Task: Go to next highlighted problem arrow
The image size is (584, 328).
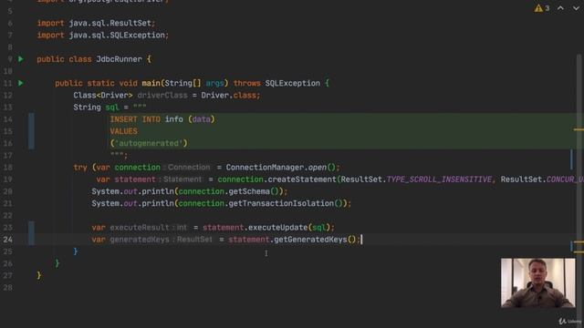Action: (576, 8)
